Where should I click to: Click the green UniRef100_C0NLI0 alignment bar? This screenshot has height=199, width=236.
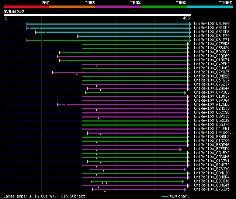(x=135, y=174)
